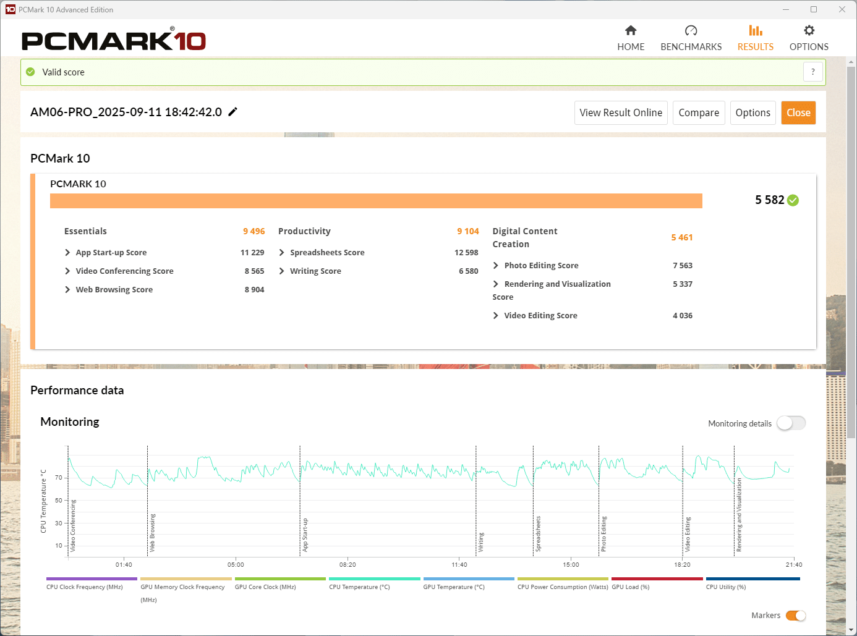Open Benchmarks via the gauge icon
The width and height of the screenshot is (857, 636).
691,31
